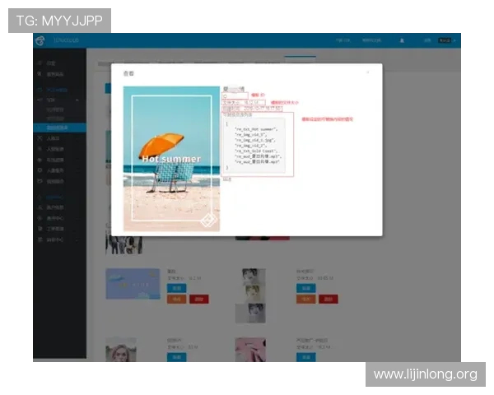This screenshot has height=395, width=494.
Task: Close the preview dialog with the X
Action: [368, 72]
